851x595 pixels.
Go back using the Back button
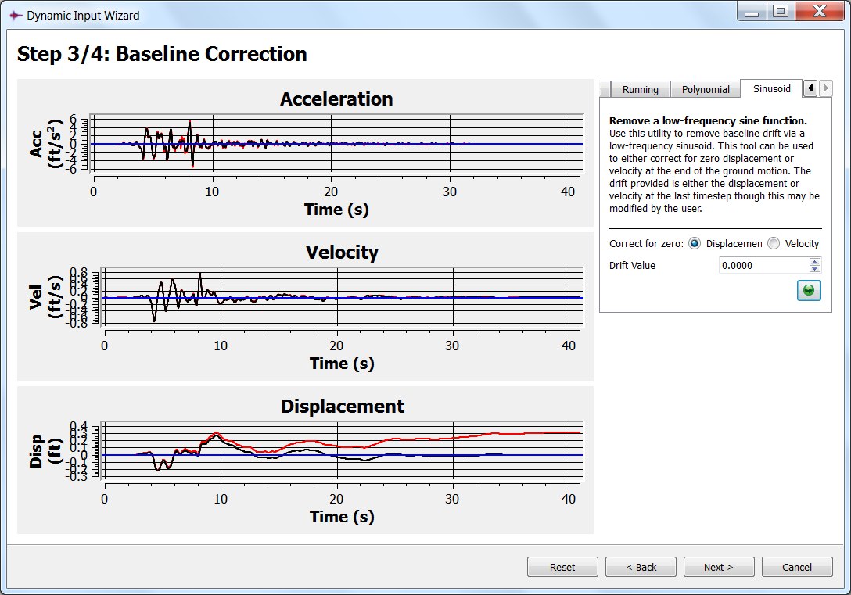click(641, 567)
